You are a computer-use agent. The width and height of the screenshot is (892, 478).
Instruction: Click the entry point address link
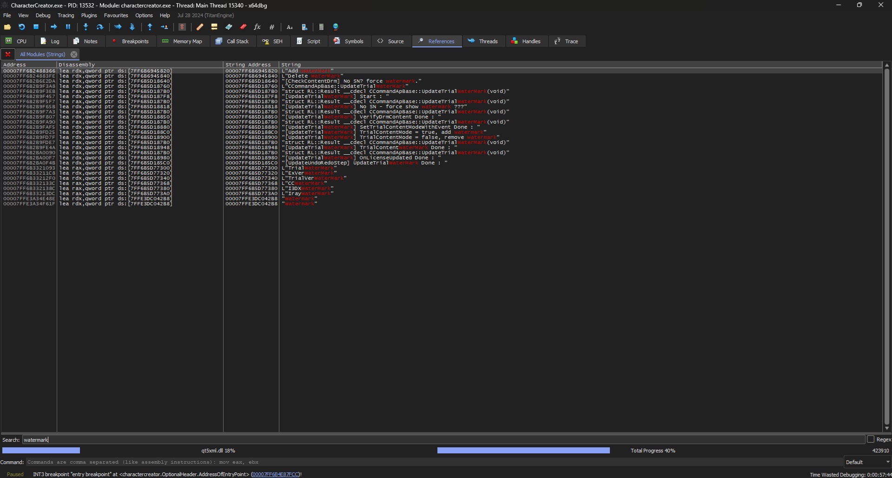pos(275,474)
